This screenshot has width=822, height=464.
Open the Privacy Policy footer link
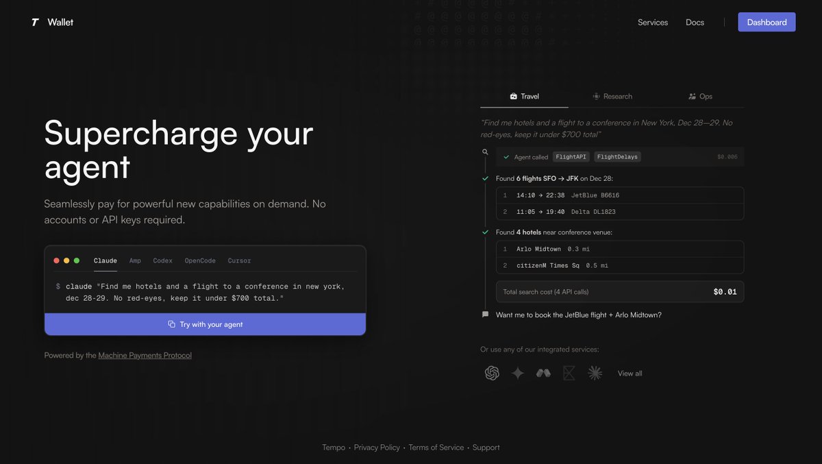coord(377,448)
